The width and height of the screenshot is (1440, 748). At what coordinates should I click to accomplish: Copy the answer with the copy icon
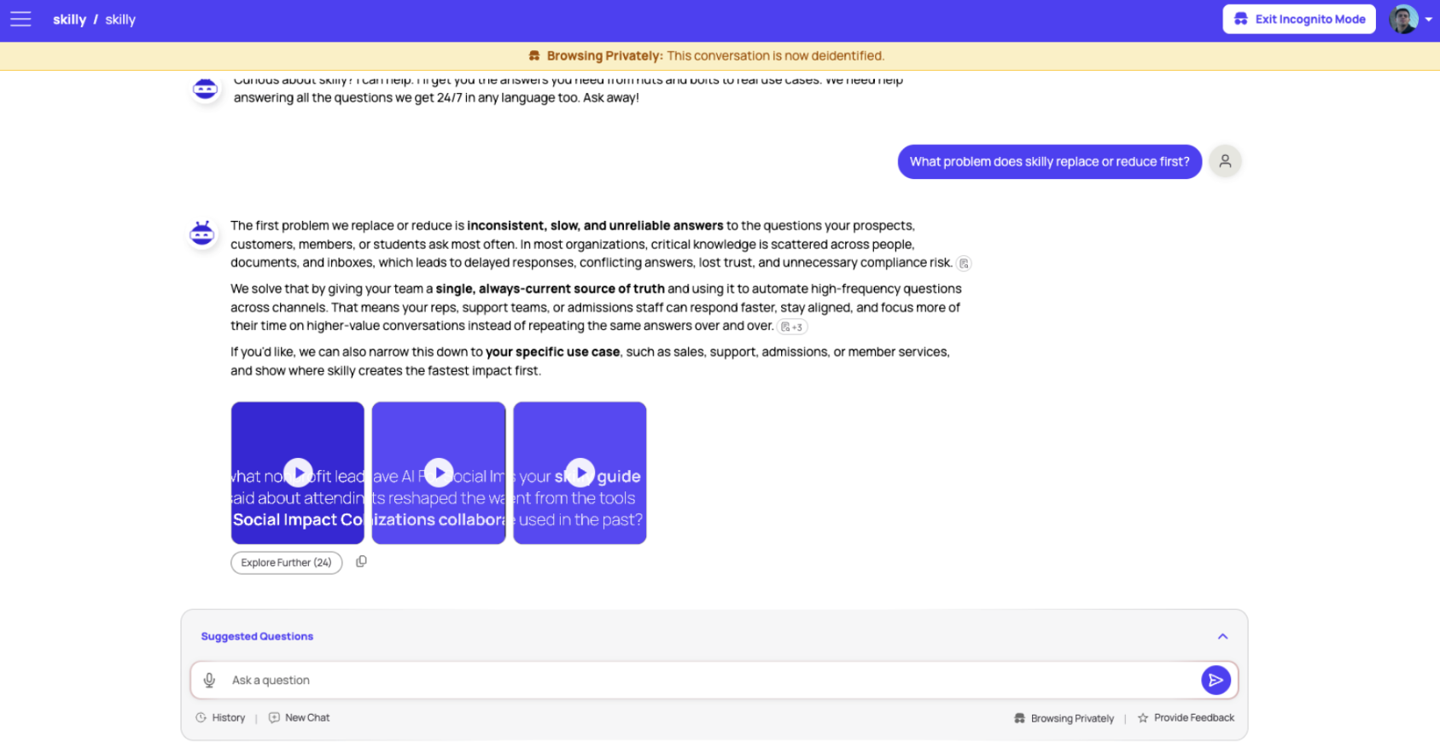point(361,562)
